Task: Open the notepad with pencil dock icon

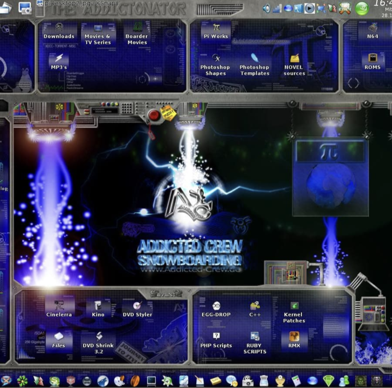Action: click(199, 381)
